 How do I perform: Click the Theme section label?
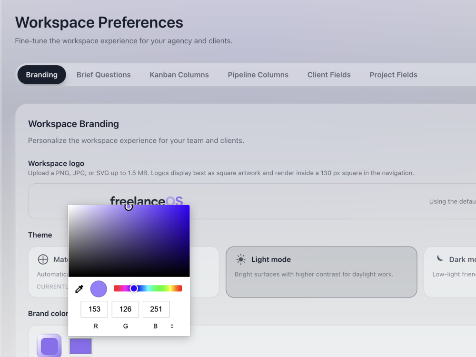click(x=40, y=235)
